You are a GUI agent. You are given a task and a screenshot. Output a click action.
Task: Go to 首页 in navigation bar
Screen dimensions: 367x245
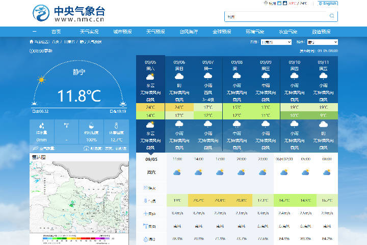tap(56, 32)
